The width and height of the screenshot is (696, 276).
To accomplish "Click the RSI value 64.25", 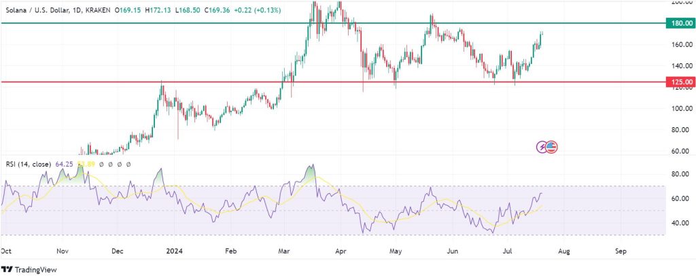I will pyautogui.click(x=64, y=164).
